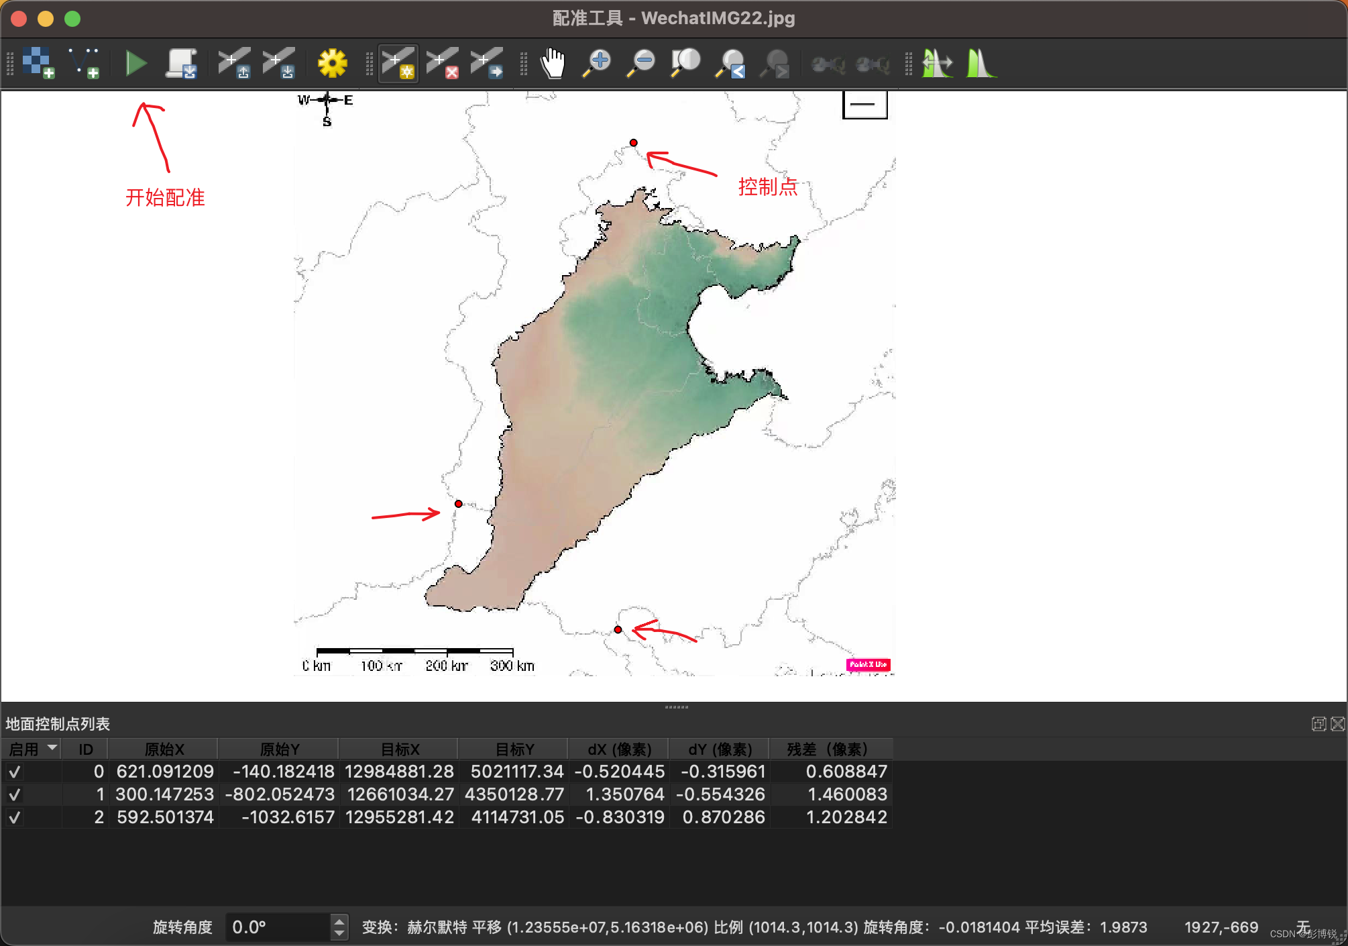The height and width of the screenshot is (946, 1348).
Task: Load GCP points from file
Action: pyautogui.click(x=234, y=63)
